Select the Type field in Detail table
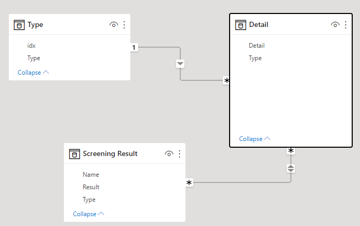360x226 pixels. pyautogui.click(x=255, y=58)
